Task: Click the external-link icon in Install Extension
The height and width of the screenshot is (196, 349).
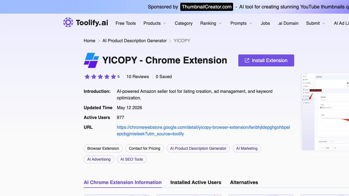Action: [247, 60]
